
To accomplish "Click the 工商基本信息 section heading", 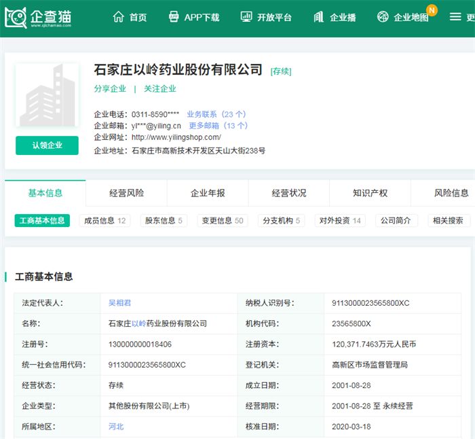I will (x=43, y=277).
